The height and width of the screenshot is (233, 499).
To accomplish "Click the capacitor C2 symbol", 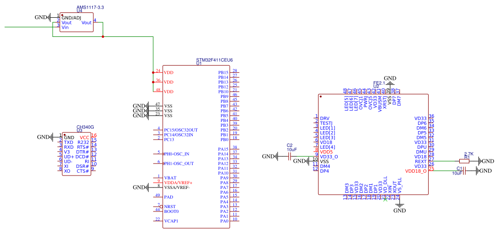I will click(x=289, y=156).
